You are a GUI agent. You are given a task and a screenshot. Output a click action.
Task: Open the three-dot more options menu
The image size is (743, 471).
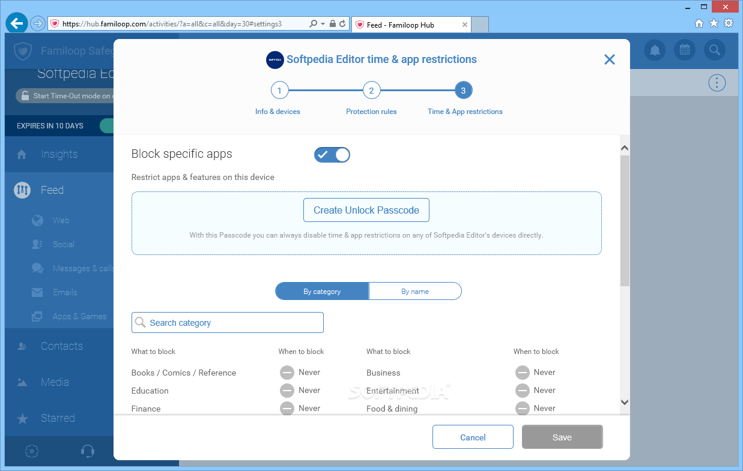click(717, 83)
